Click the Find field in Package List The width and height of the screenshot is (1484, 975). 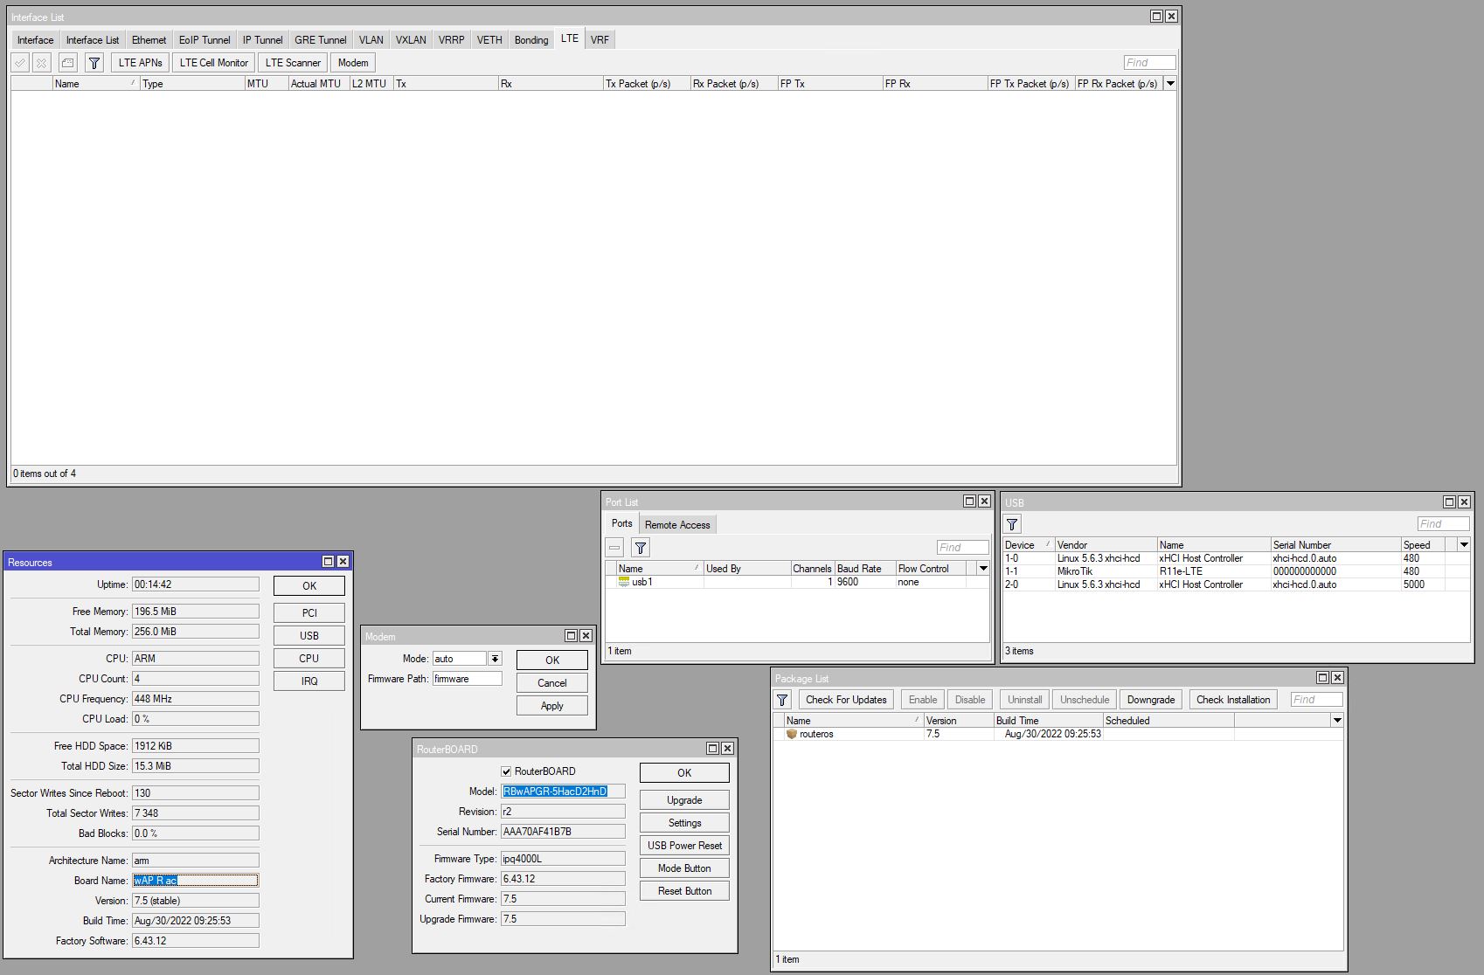pos(1316,700)
